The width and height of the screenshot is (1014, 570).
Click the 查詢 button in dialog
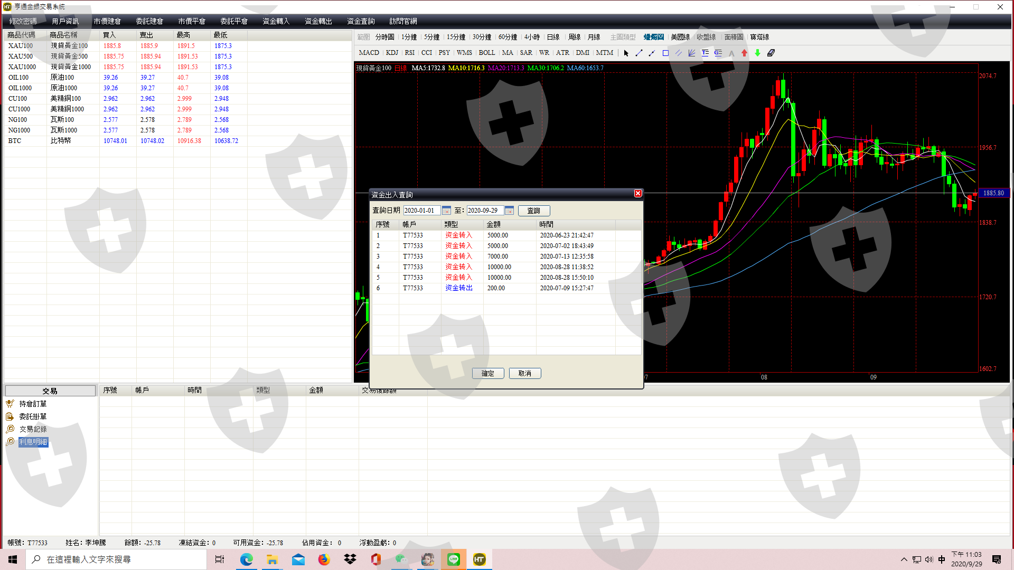(x=534, y=211)
